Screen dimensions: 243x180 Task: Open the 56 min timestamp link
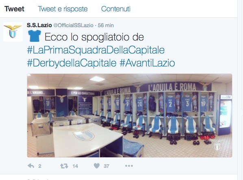point(106,26)
